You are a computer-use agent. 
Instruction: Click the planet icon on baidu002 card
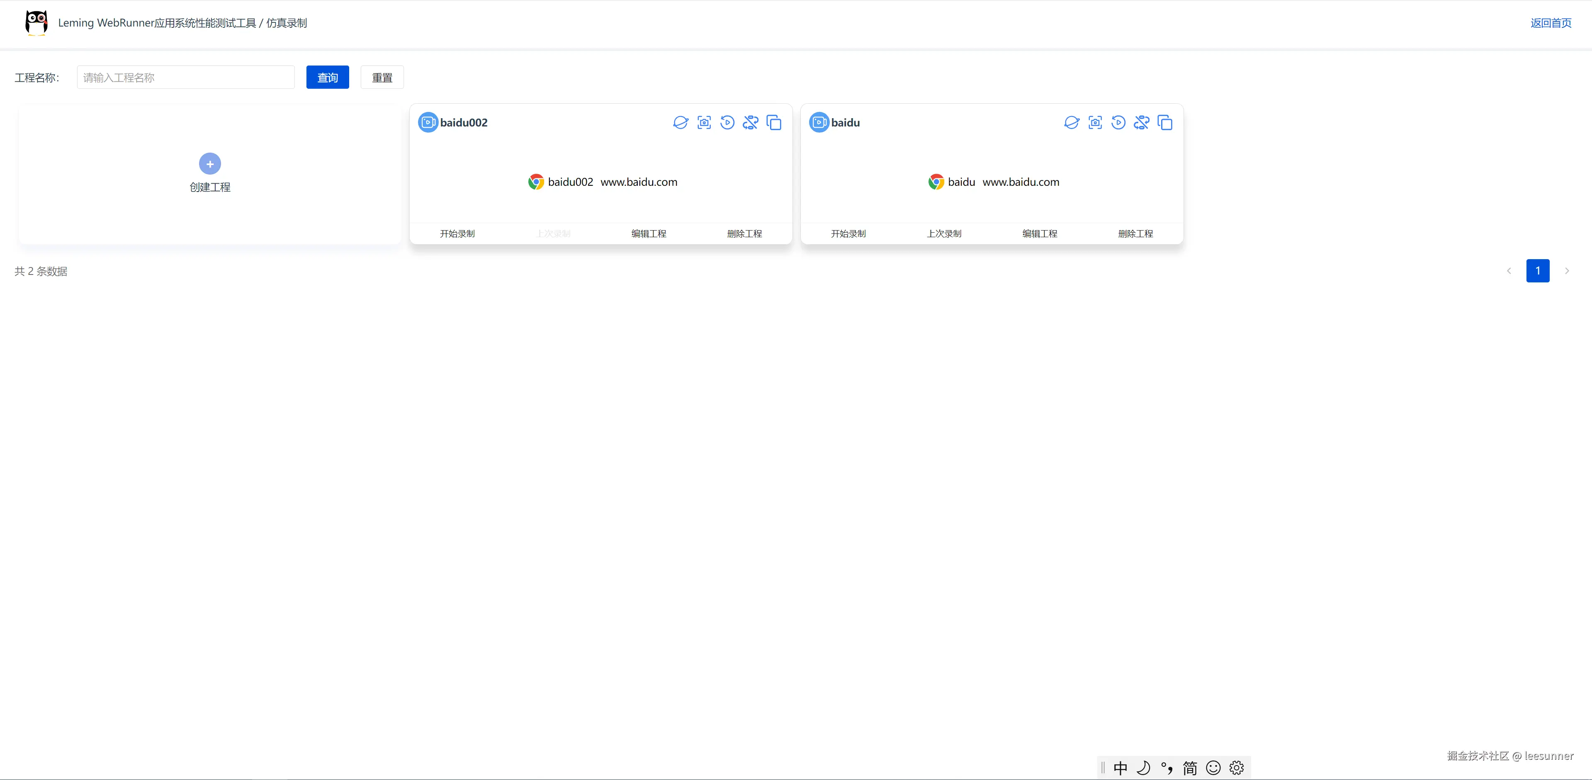coord(681,122)
